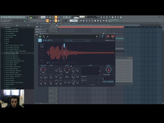Click the main volume knob in top toolbar

pyautogui.click(x=27, y=17)
